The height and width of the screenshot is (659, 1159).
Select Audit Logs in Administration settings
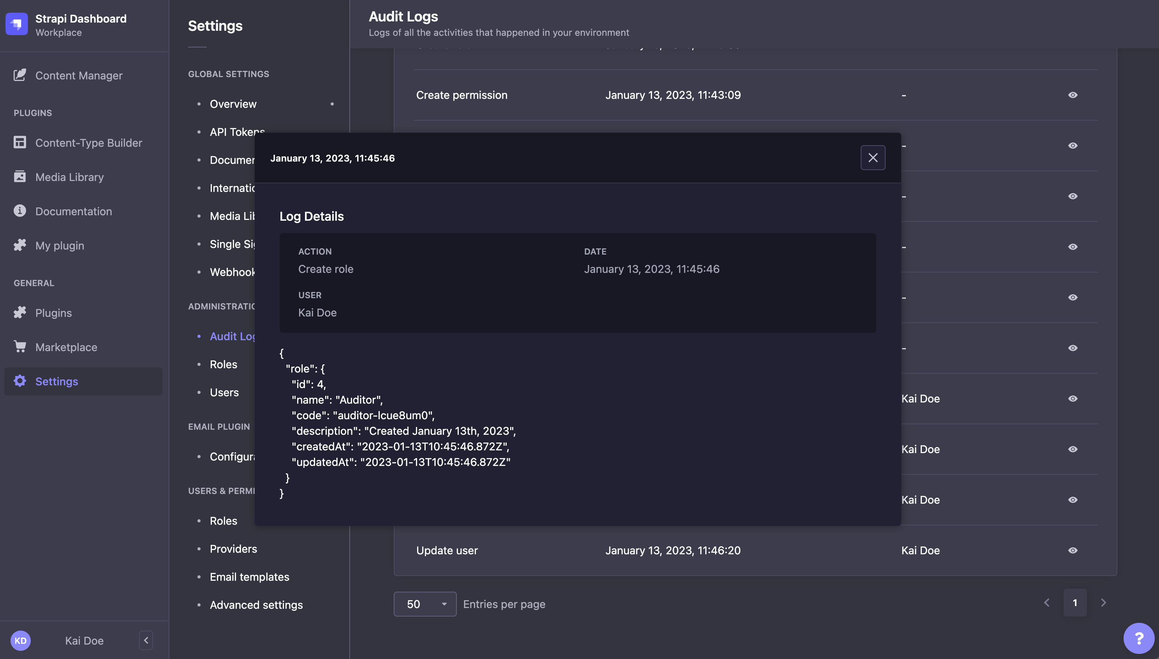click(x=233, y=336)
